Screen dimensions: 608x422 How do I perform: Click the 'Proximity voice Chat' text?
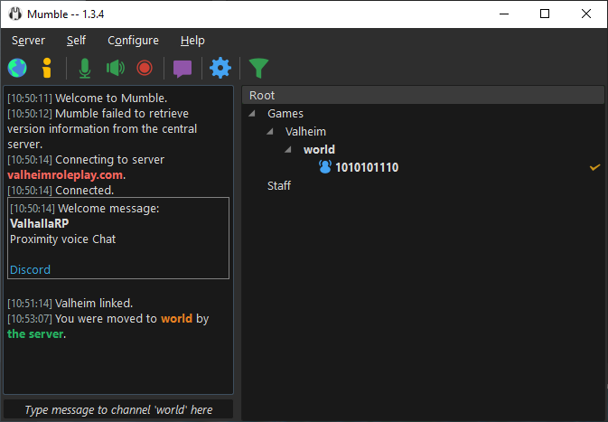click(x=63, y=239)
